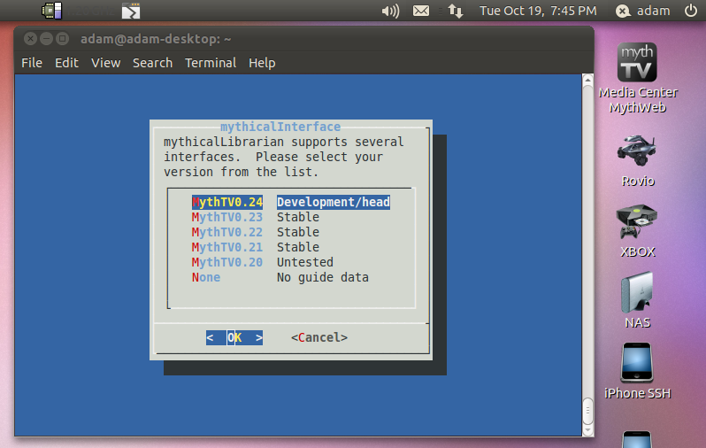
Task: Choose None - No guide data
Action: pyautogui.click(x=280, y=277)
